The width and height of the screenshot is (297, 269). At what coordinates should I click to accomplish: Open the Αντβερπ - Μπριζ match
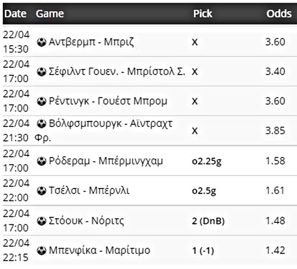[92, 42]
